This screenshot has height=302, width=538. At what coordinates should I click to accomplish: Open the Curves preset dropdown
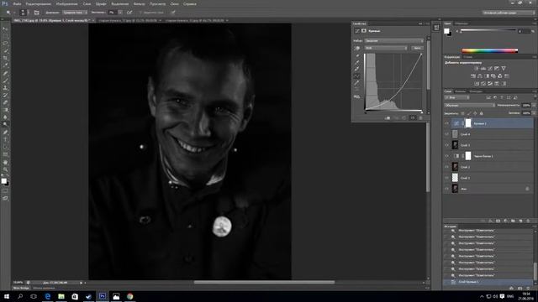394,41
